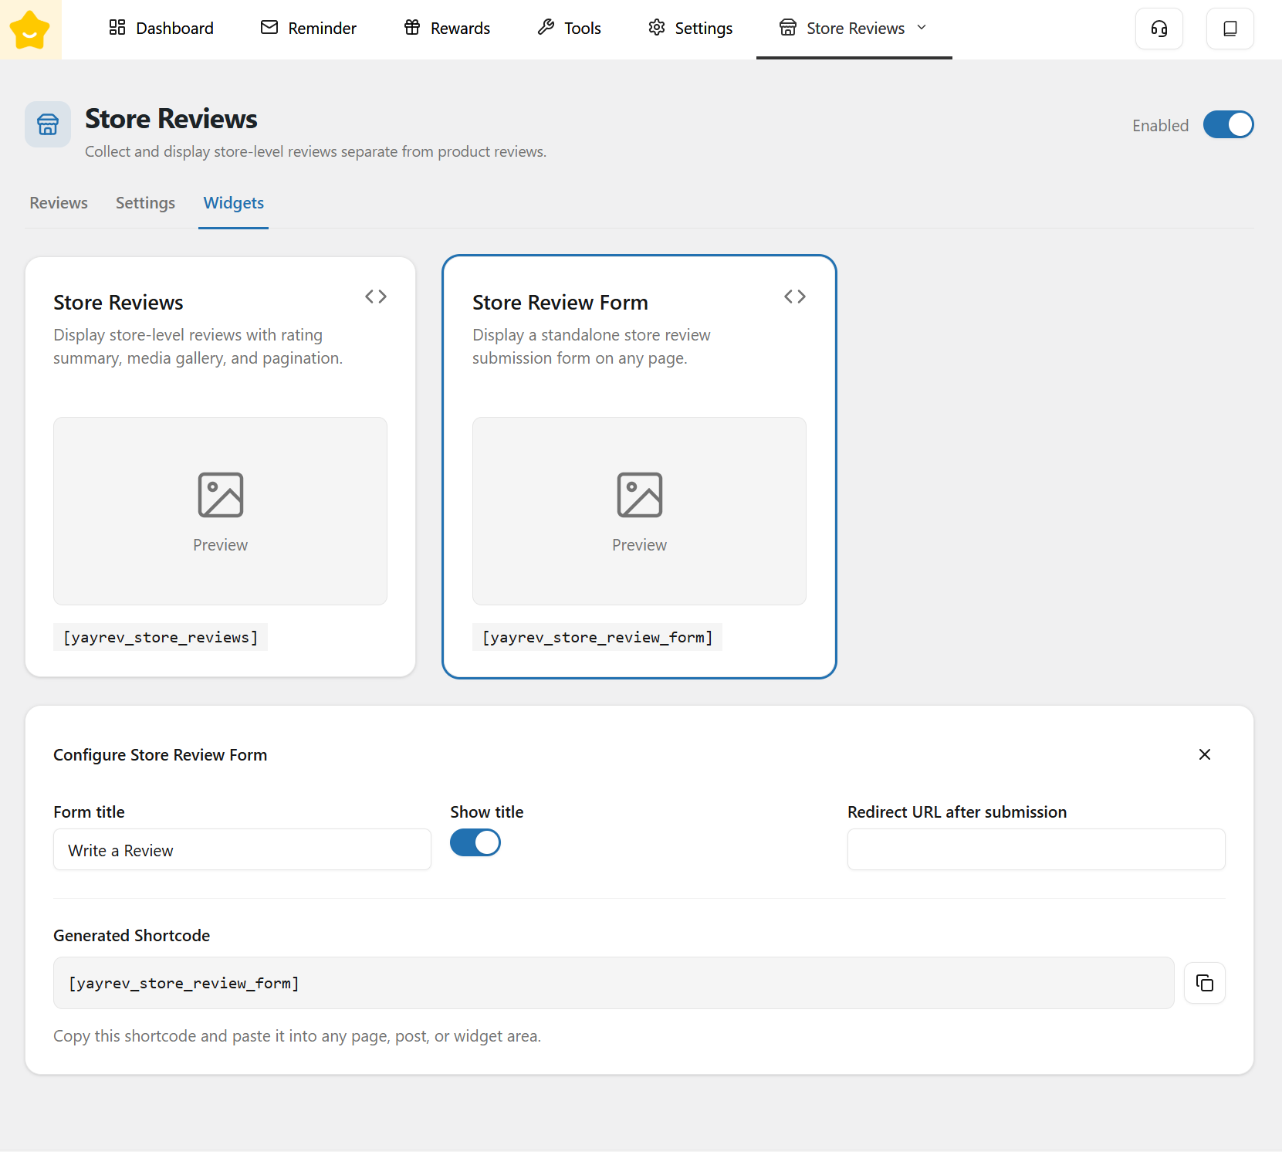1282x1152 pixels.
Task: Go to the Reminder menu item
Action: tap(309, 29)
